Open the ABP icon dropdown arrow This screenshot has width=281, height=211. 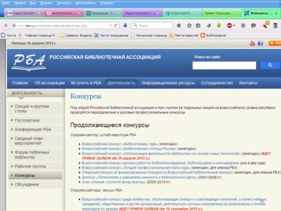click(x=234, y=26)
